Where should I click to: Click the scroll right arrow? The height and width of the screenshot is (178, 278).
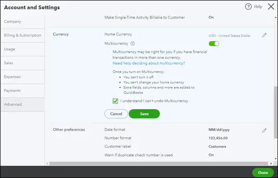[271, 164]
